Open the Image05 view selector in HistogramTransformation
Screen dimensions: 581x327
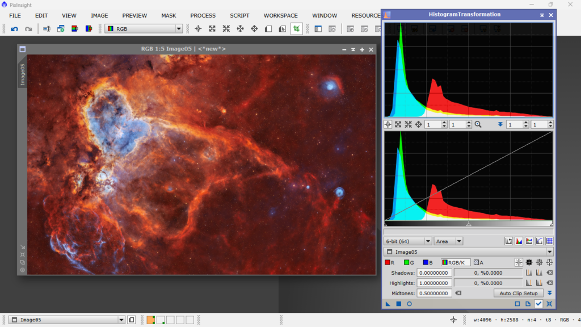pyautogui.click(x=469, y=252)
